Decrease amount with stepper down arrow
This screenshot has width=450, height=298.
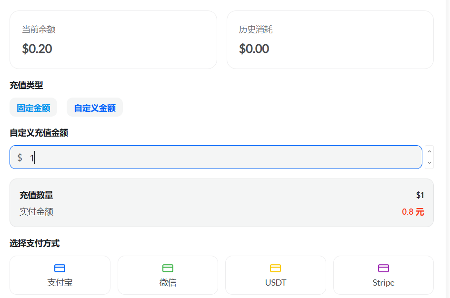[429, 163]
